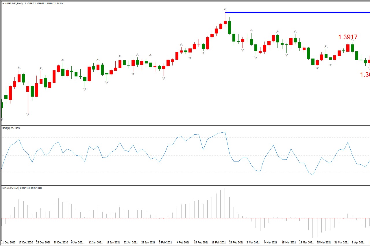Viewport: 370px width, 246px height.
Task: Click the lowest trough of the RSI line
Action: [x=313, y=175]
